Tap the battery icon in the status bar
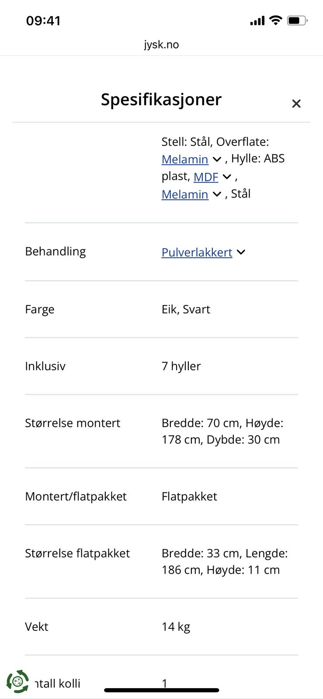Image resolution: width=323 pixels, height=699 pixels. (295, 20)
